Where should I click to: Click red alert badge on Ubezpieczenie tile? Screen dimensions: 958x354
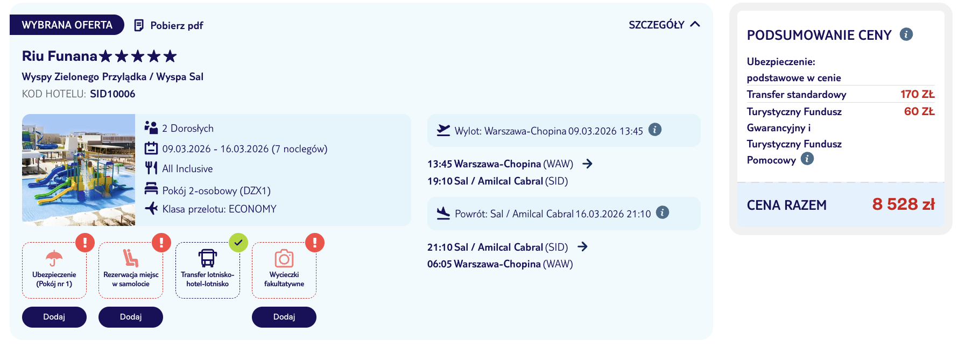coord(85,243)
